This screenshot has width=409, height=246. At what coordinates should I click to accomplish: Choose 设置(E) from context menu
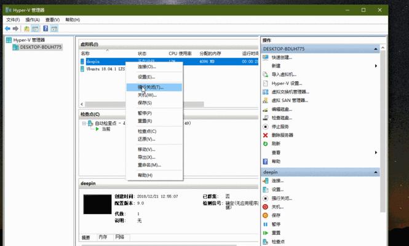click(x=154, y=77)
